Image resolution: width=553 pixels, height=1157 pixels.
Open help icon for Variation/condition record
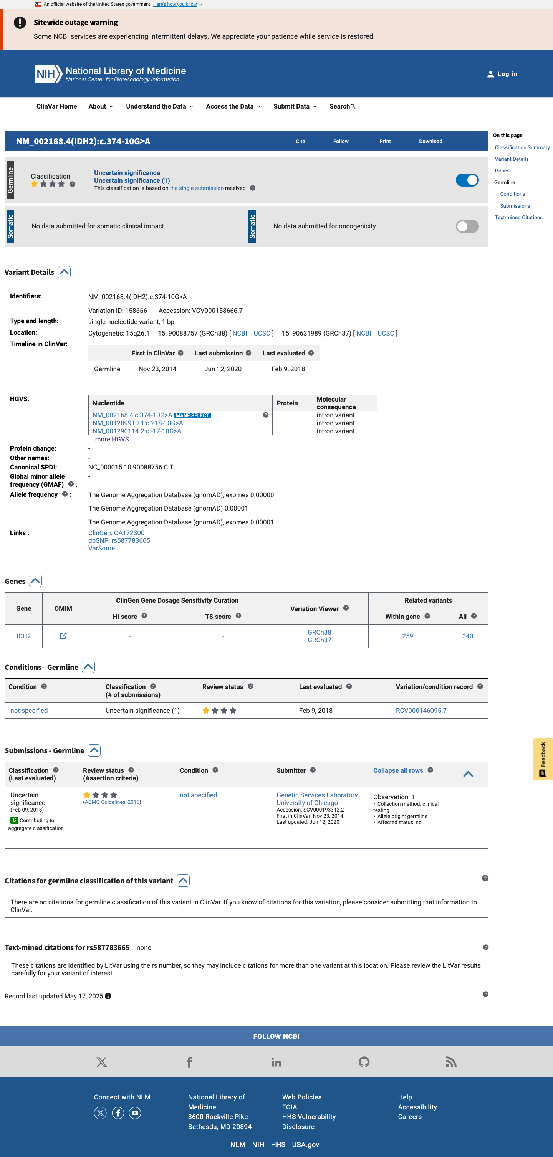click(480, 686)
